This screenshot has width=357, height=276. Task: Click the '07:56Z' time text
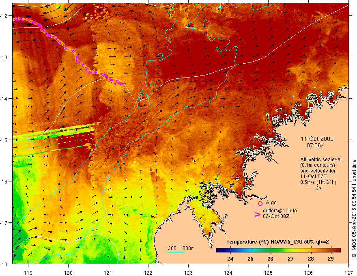(315, 145)
